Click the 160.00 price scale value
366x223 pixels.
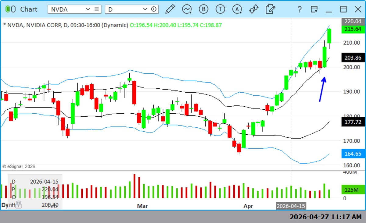(352, 165)
